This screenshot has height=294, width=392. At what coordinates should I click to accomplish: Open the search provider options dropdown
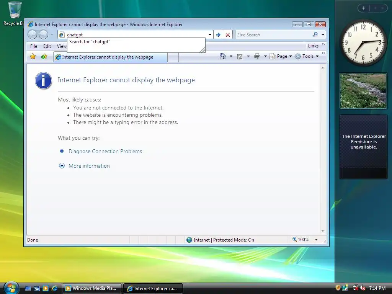(x=323, y=34)
